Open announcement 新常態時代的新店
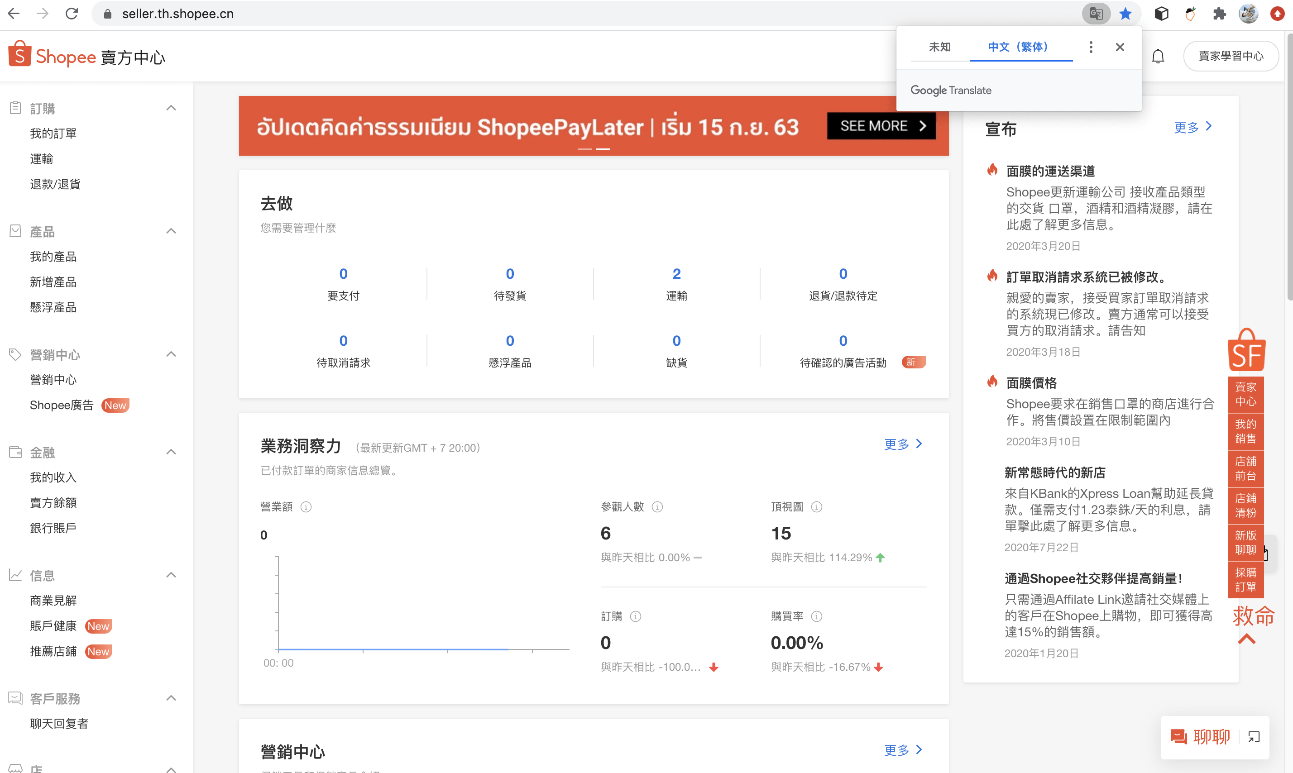 point(1055,472)
